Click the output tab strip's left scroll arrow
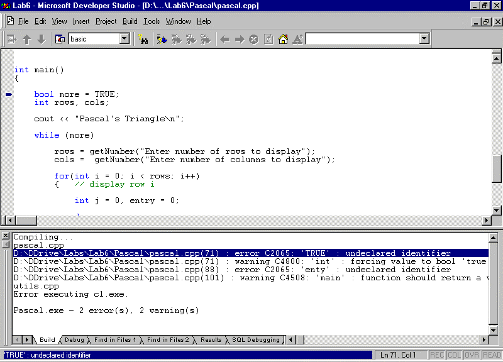The width and height of the screenshot is (503, 362). click(x=18, y=339)
